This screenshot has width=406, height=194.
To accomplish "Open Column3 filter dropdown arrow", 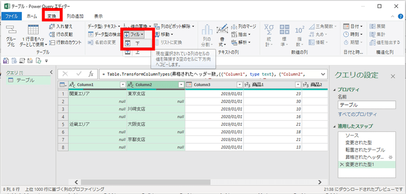I will pyautogui.click(x=240, y=85).
